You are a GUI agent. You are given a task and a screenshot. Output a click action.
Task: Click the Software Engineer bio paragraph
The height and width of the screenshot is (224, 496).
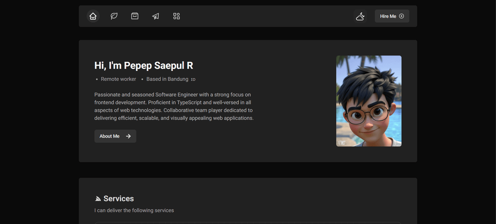(x=174, y=106)
